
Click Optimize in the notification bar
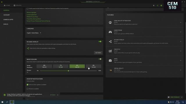53,95
